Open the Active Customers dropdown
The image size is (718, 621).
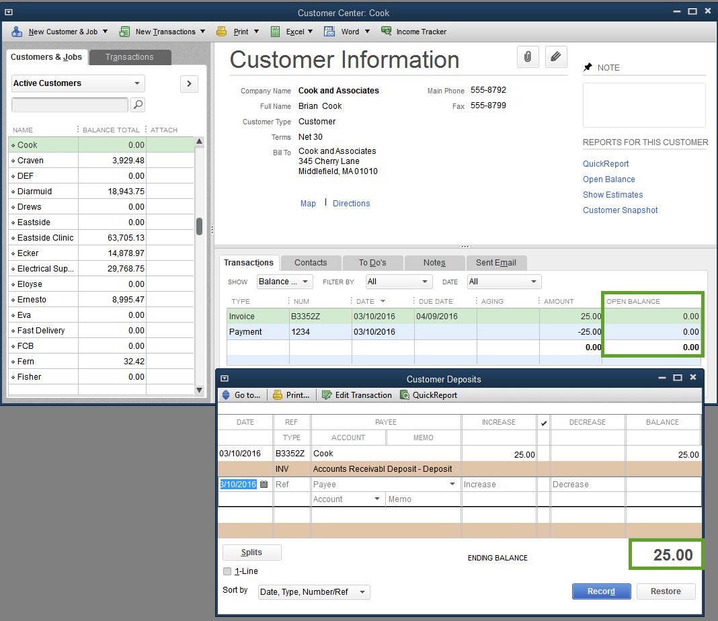pos(77,83)
